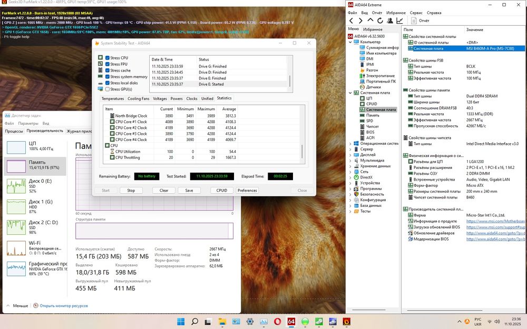The image size is (527, 329).
Task: Open File Explorer from taskbar
Action: coord(222,322)
